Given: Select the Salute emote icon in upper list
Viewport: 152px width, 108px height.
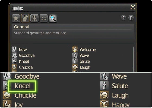Looking at the screenshot, I should (x=75, y=61).
